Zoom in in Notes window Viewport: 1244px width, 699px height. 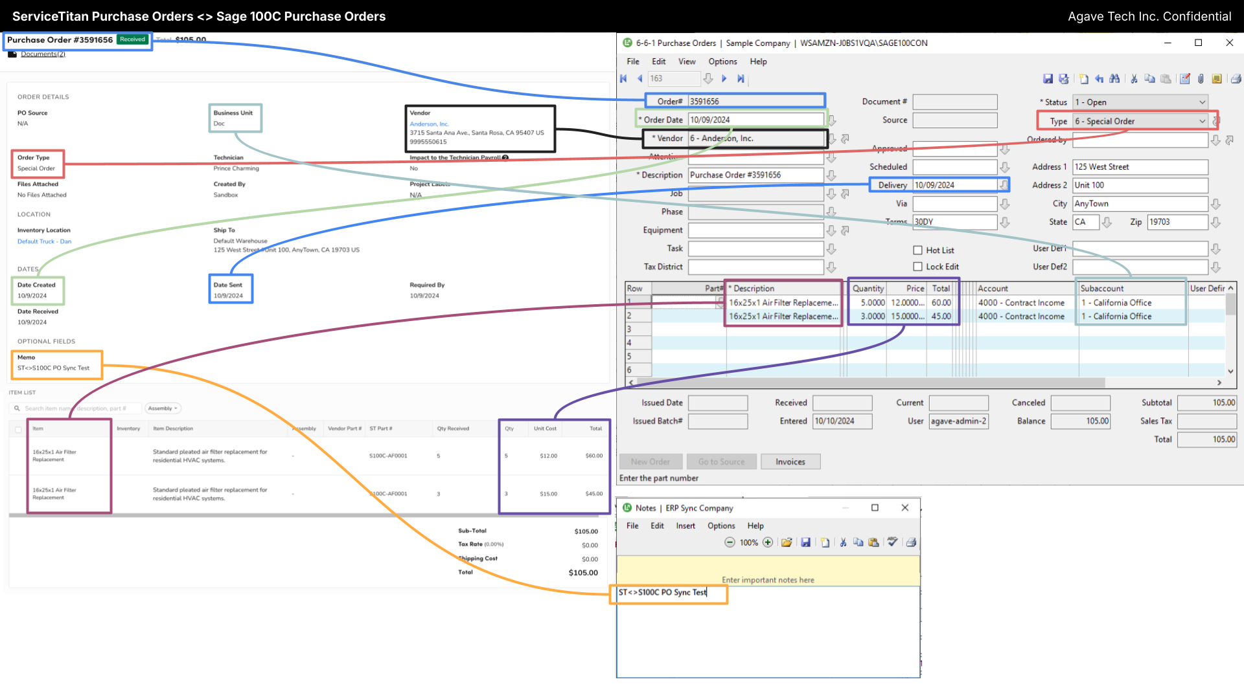768,542
